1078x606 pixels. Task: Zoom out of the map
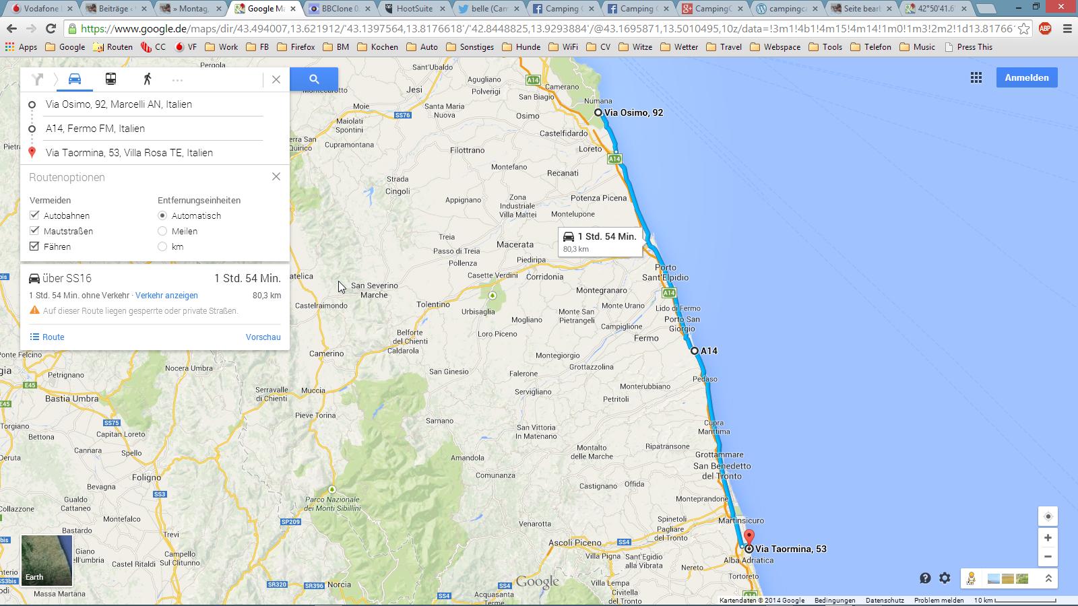pos(1048,557)
